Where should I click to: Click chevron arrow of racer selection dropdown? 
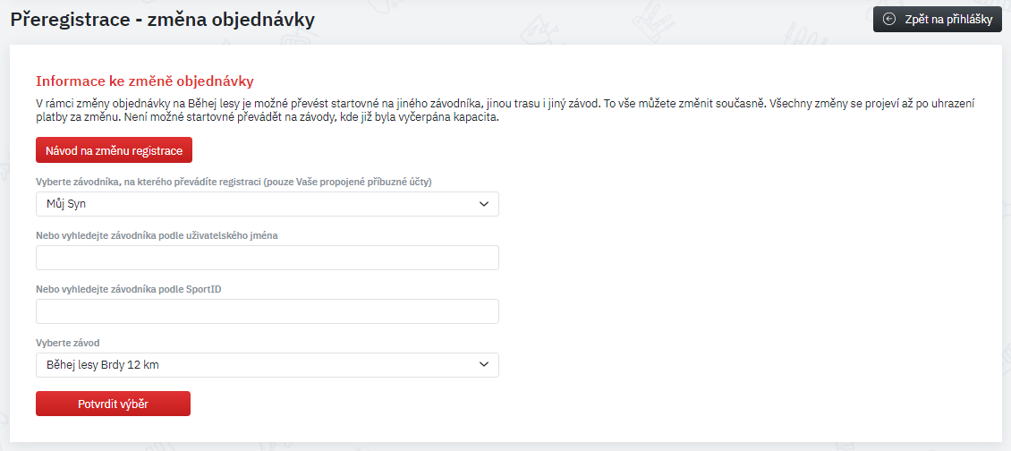coord(484,204)
